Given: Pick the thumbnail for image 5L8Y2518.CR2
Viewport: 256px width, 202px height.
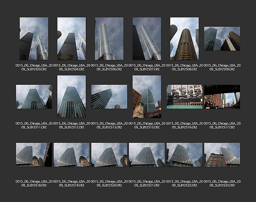Looking at the screenshot, I should 34,155.
